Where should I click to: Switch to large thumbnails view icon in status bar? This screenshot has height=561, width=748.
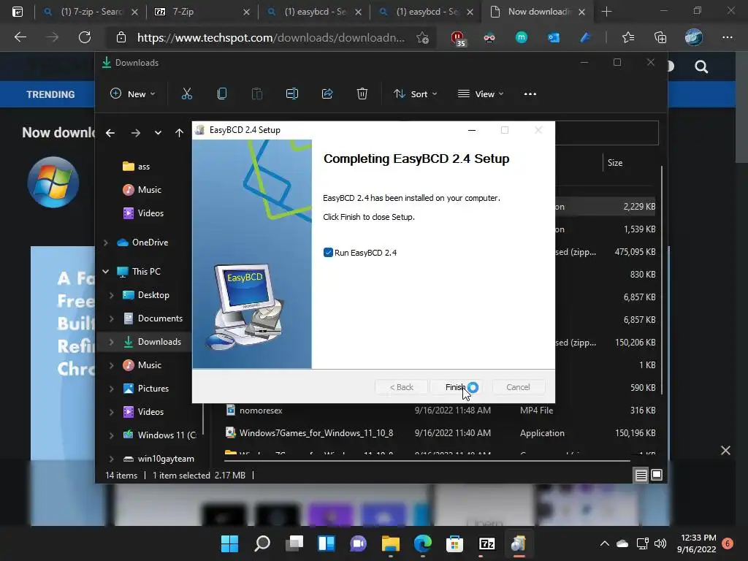point(657,475)
